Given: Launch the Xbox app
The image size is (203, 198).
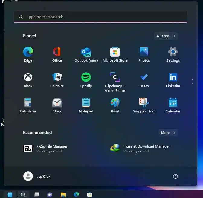Looking at the screenshot, I should (28, 80).
